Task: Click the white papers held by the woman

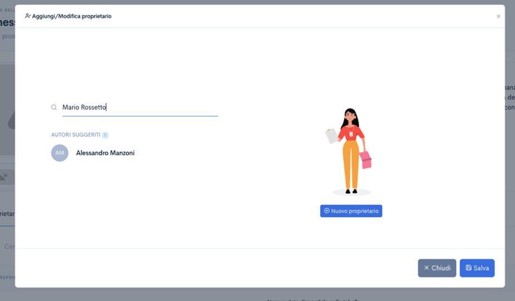Action: click(332, 135)
